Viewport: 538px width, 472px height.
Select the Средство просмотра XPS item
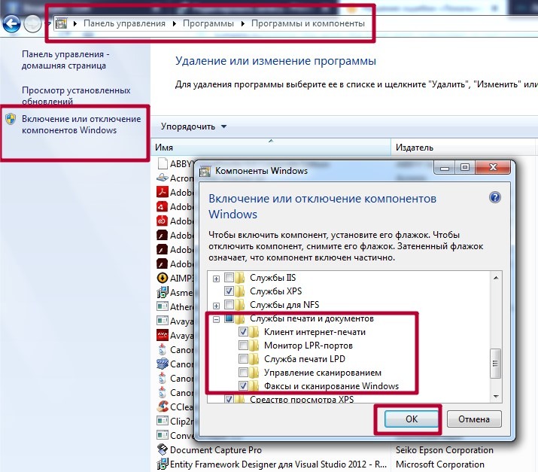[302, 399]
